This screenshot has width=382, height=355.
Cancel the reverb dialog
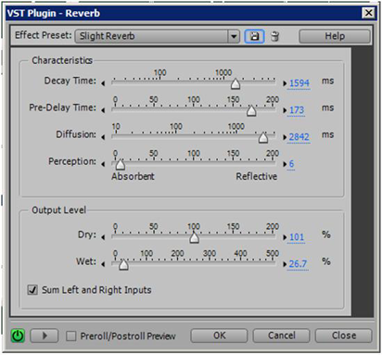281,336
